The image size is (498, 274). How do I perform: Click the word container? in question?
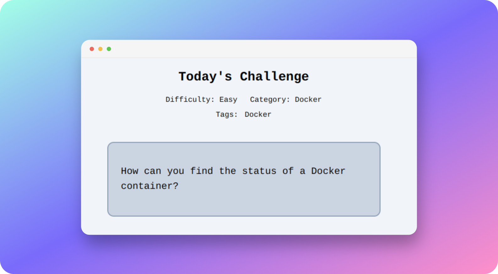[149, 186]
